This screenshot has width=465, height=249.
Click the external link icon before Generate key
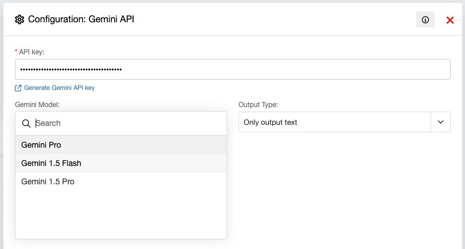pos(18,88)
